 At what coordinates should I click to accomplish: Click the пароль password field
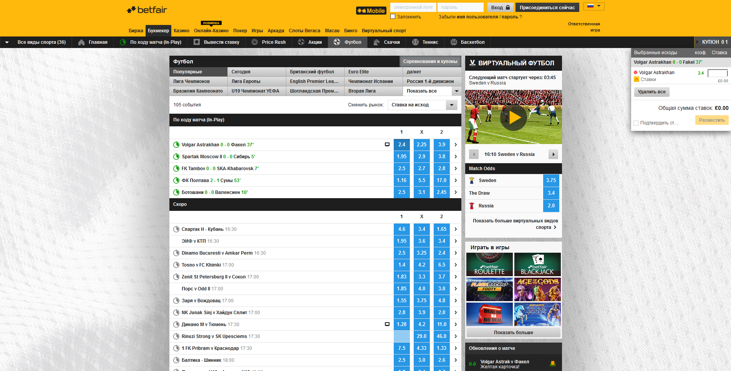(x=460, y=7)
